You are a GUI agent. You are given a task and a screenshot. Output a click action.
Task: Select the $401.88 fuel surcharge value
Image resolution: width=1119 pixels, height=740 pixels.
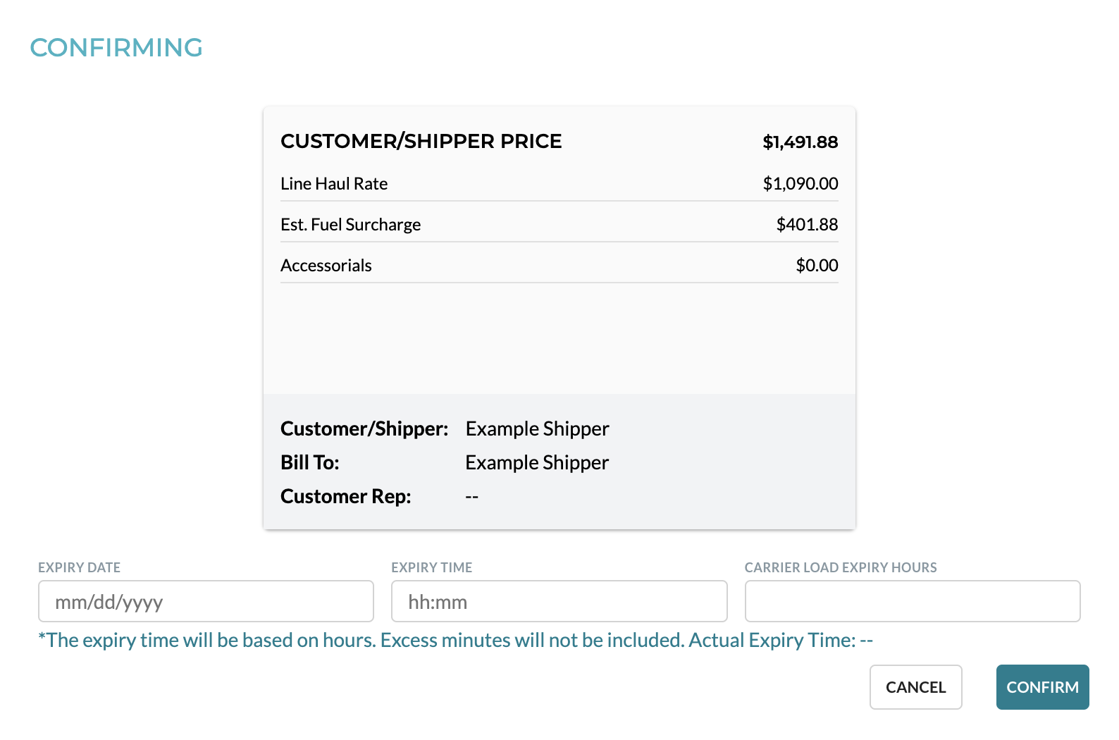(807, 225)
